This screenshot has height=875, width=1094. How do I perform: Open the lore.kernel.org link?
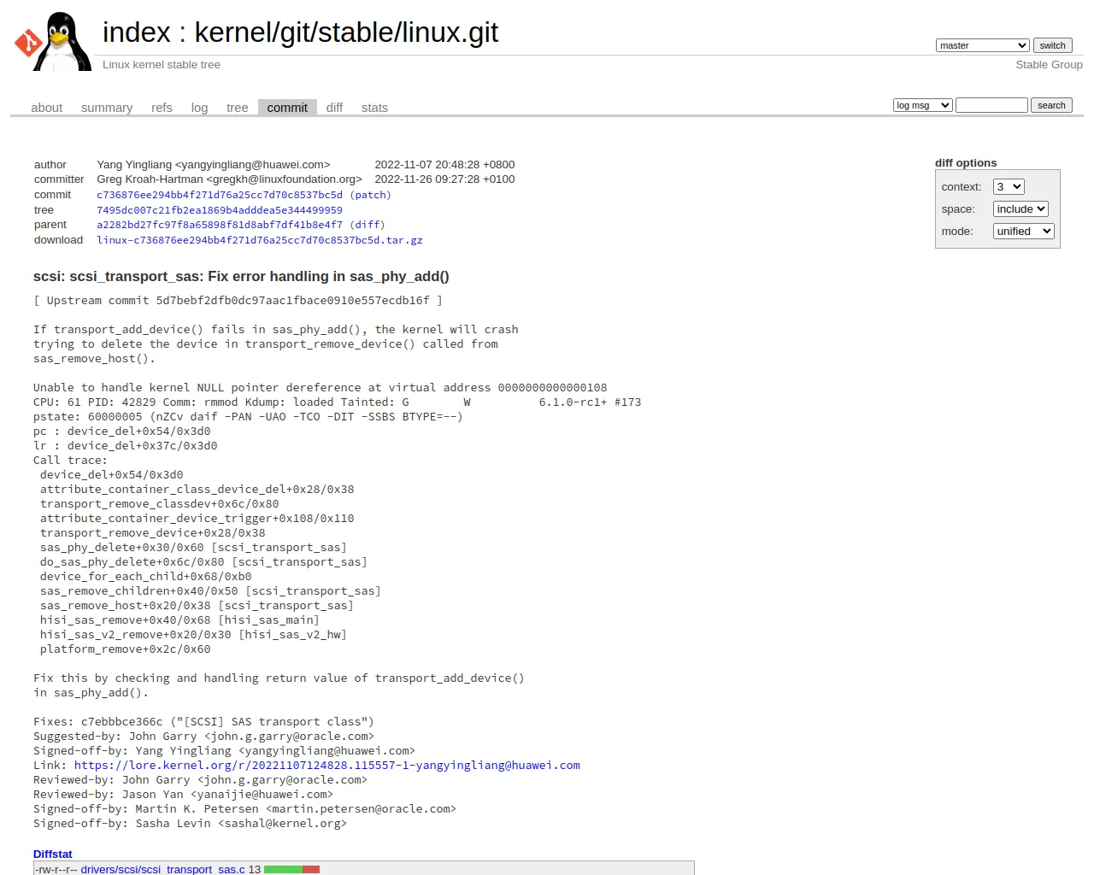(x=326, y=766)
